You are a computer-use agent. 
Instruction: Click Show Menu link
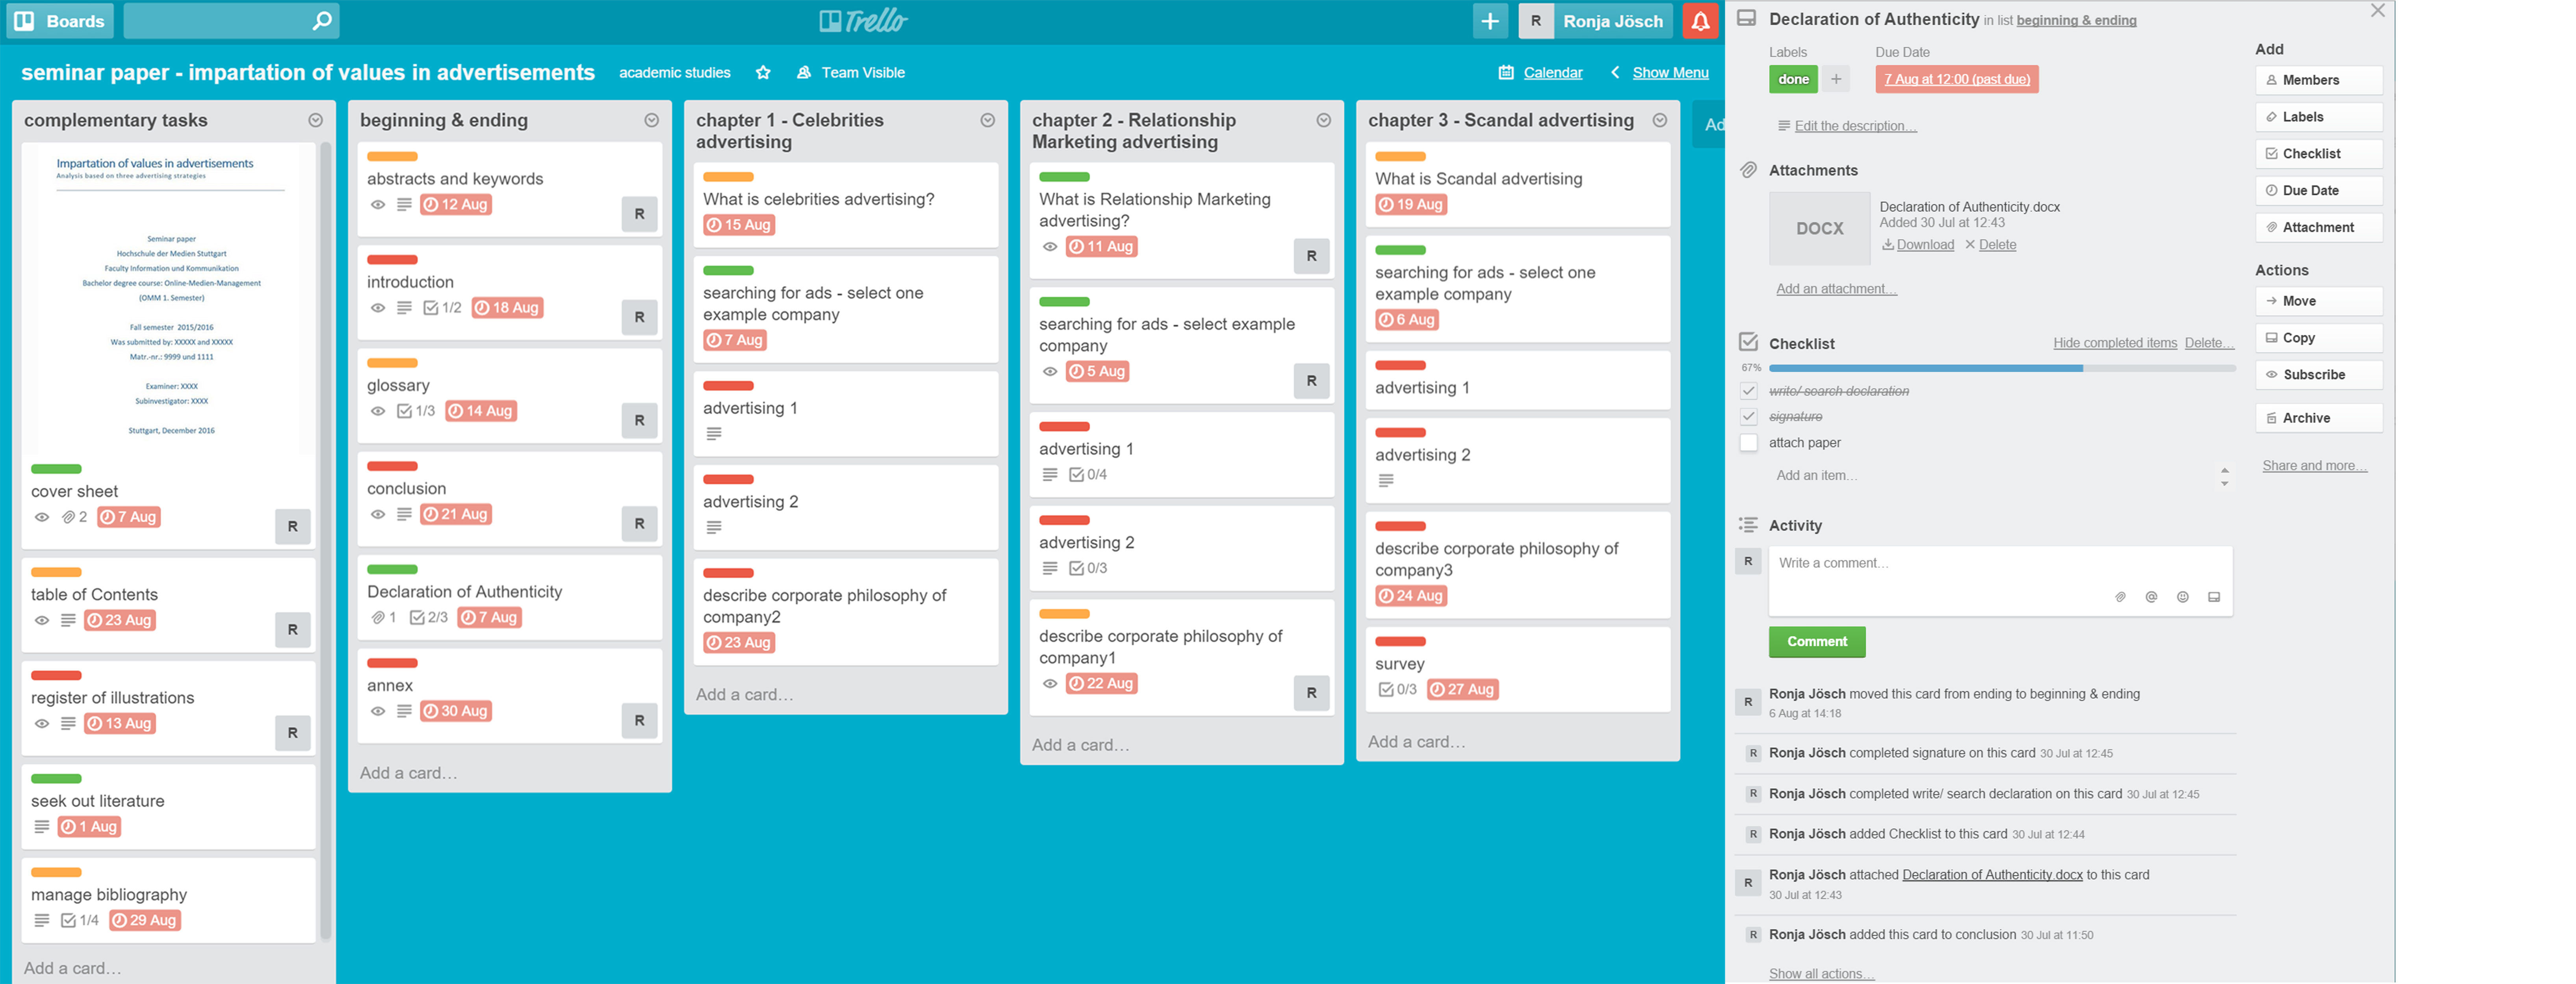pyautogui.click(x=1659, y=72)
